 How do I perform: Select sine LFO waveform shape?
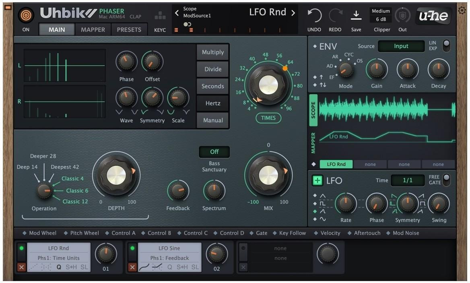323,219
